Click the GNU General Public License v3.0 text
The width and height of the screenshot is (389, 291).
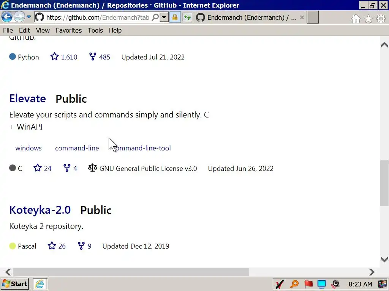148,168
